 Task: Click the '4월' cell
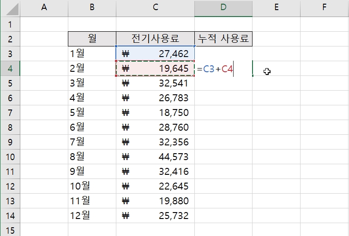pos(92,98)
